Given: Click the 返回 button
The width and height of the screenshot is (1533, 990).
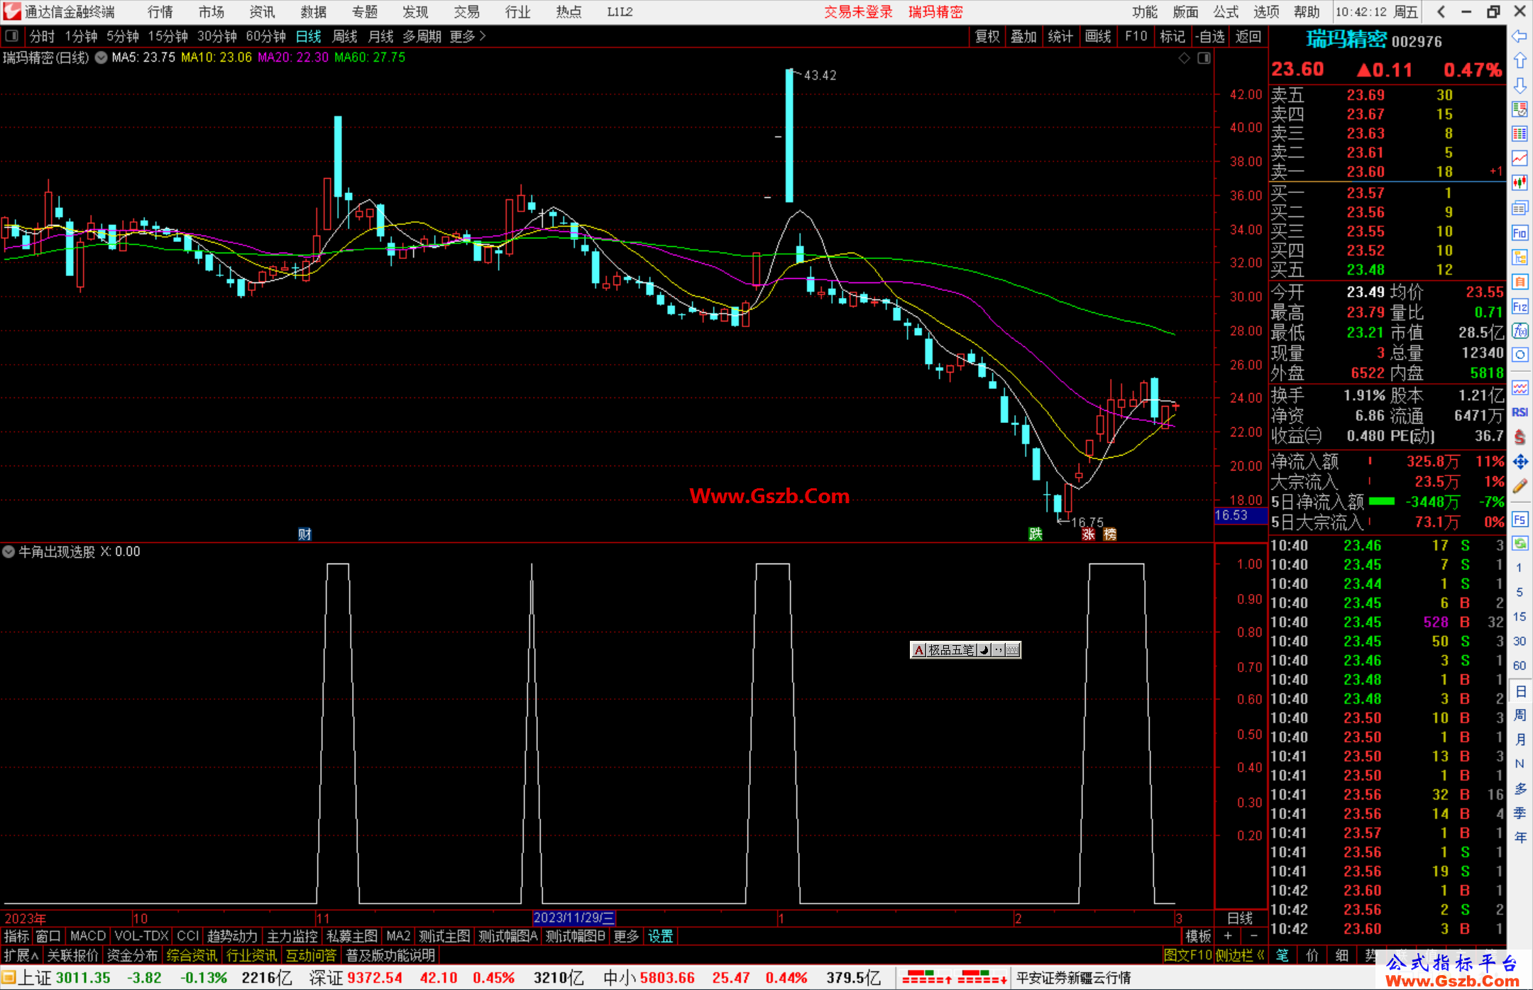Looking at the screenshot, I should click(1248, 36).
